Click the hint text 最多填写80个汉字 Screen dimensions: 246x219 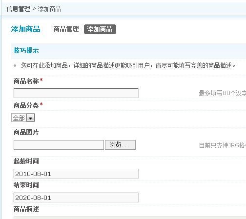pyautogui.click(x=223, y=93)
